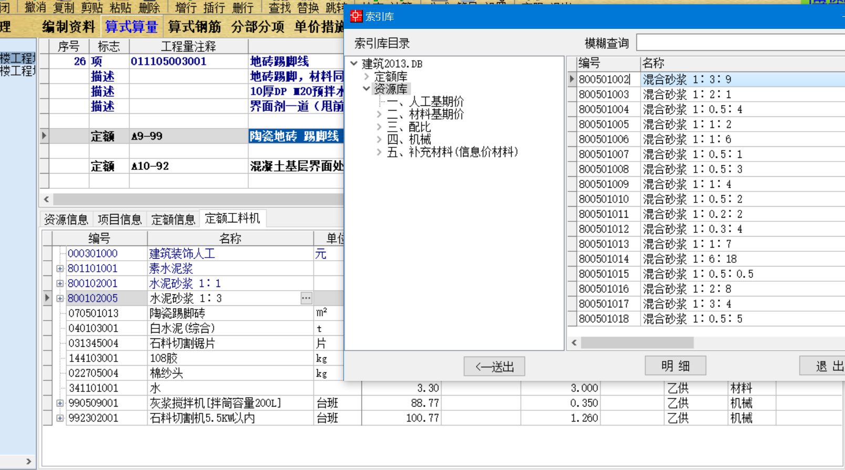Click the 022705004 棉纱头 row
The width and height of the screenshot is (845, 470).
coord(193,373)
